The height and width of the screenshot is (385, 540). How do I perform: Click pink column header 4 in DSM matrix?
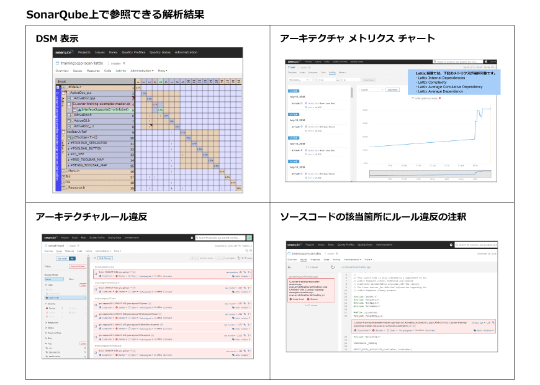click(x=155, y=81)
